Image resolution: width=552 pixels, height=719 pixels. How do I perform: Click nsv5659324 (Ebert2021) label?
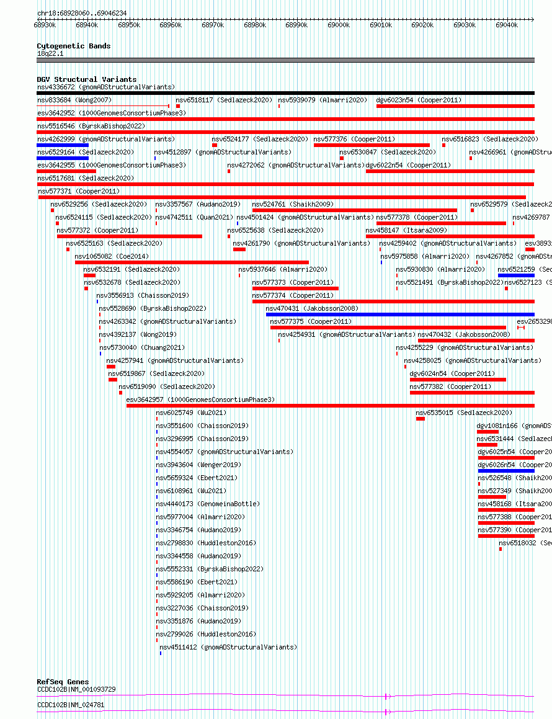click(197, 478)
